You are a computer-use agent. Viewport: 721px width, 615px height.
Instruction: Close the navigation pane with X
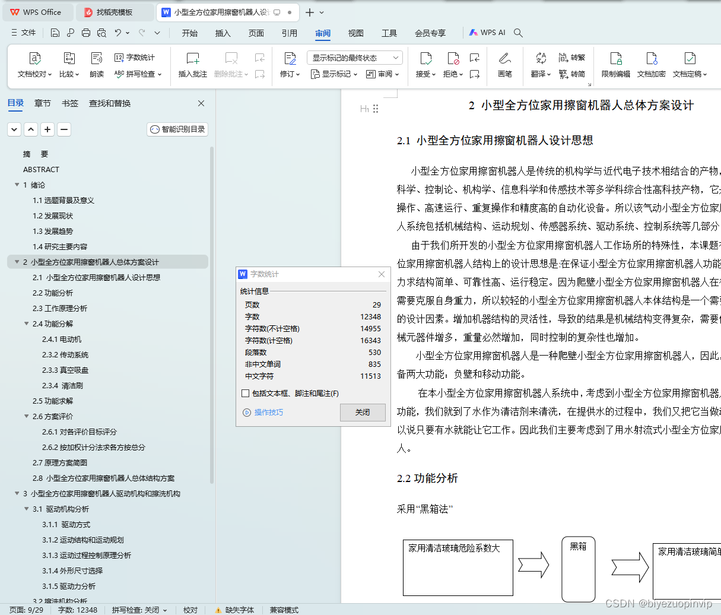pos(201,103)
